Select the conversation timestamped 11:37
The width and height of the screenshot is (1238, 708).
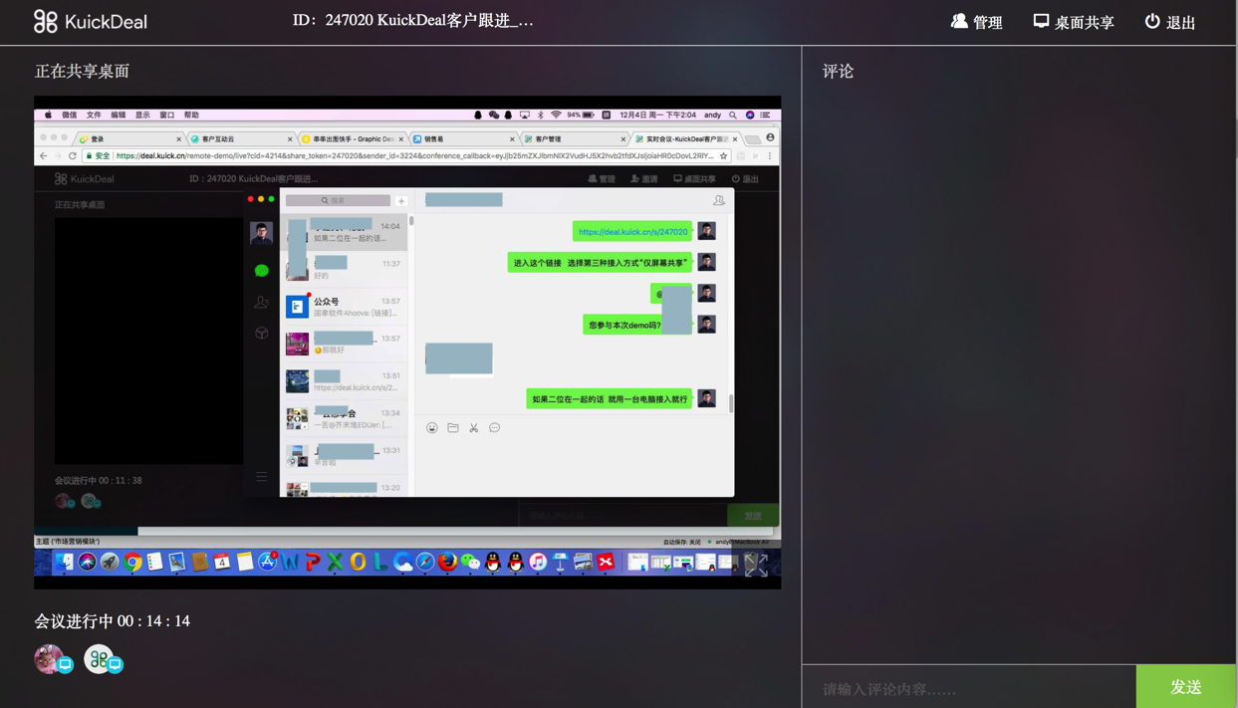(345, 269)
